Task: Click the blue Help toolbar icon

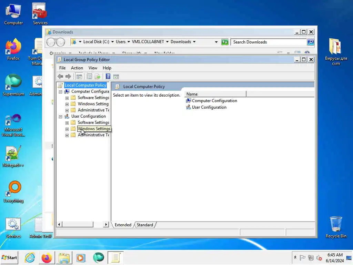Action: (x=108, y=77)
